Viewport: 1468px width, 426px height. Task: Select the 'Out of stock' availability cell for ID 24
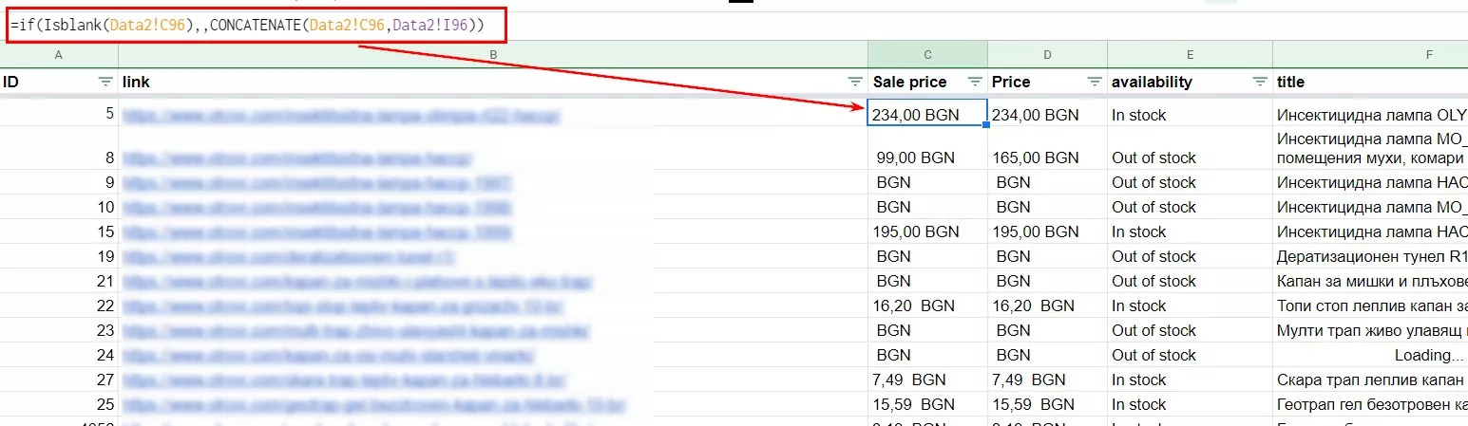coord(1190,355)
